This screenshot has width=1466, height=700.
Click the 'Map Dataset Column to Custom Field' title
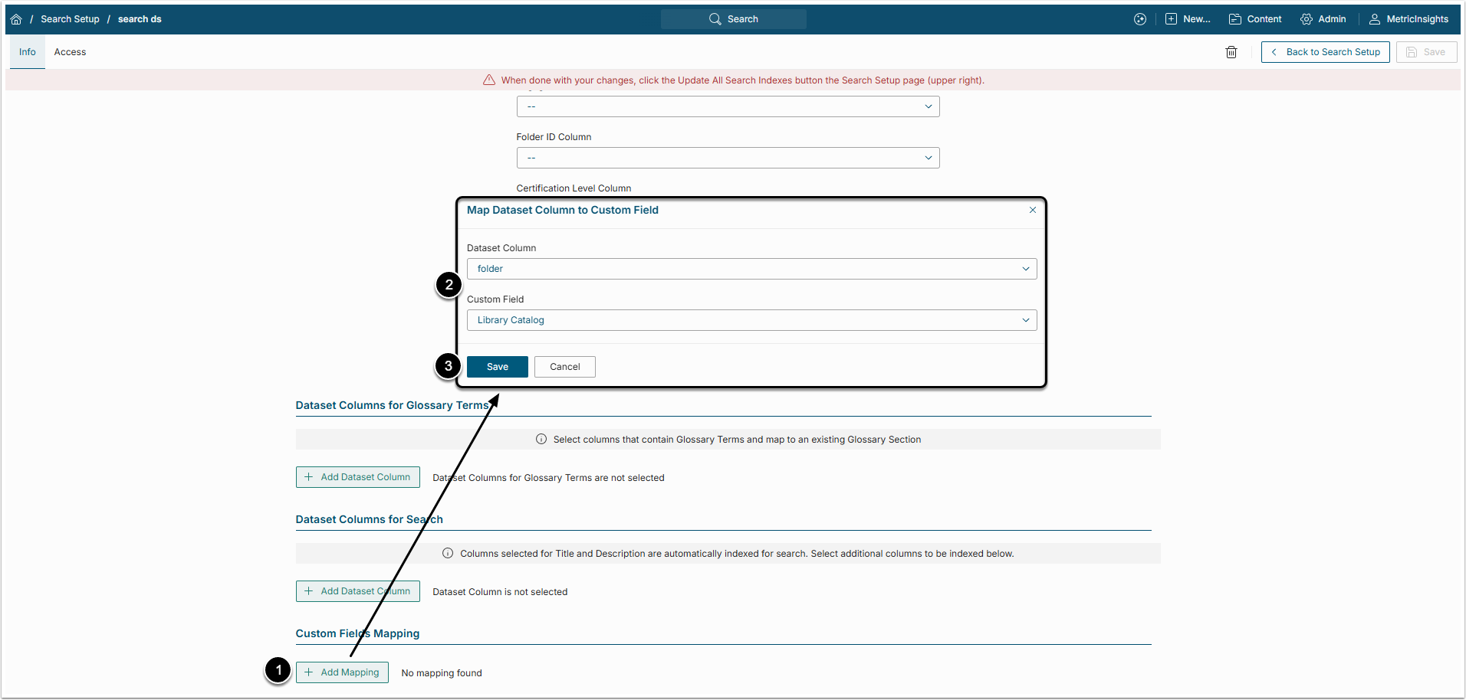click(563, 210)
